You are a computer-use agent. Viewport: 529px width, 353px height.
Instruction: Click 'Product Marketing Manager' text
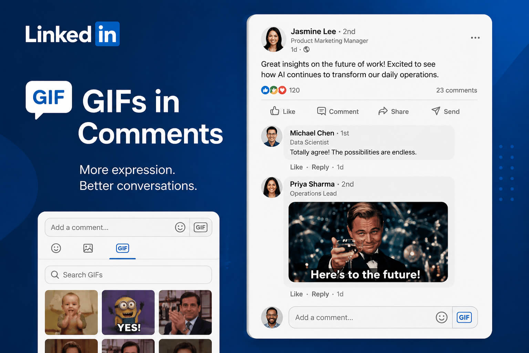(329, 41)
